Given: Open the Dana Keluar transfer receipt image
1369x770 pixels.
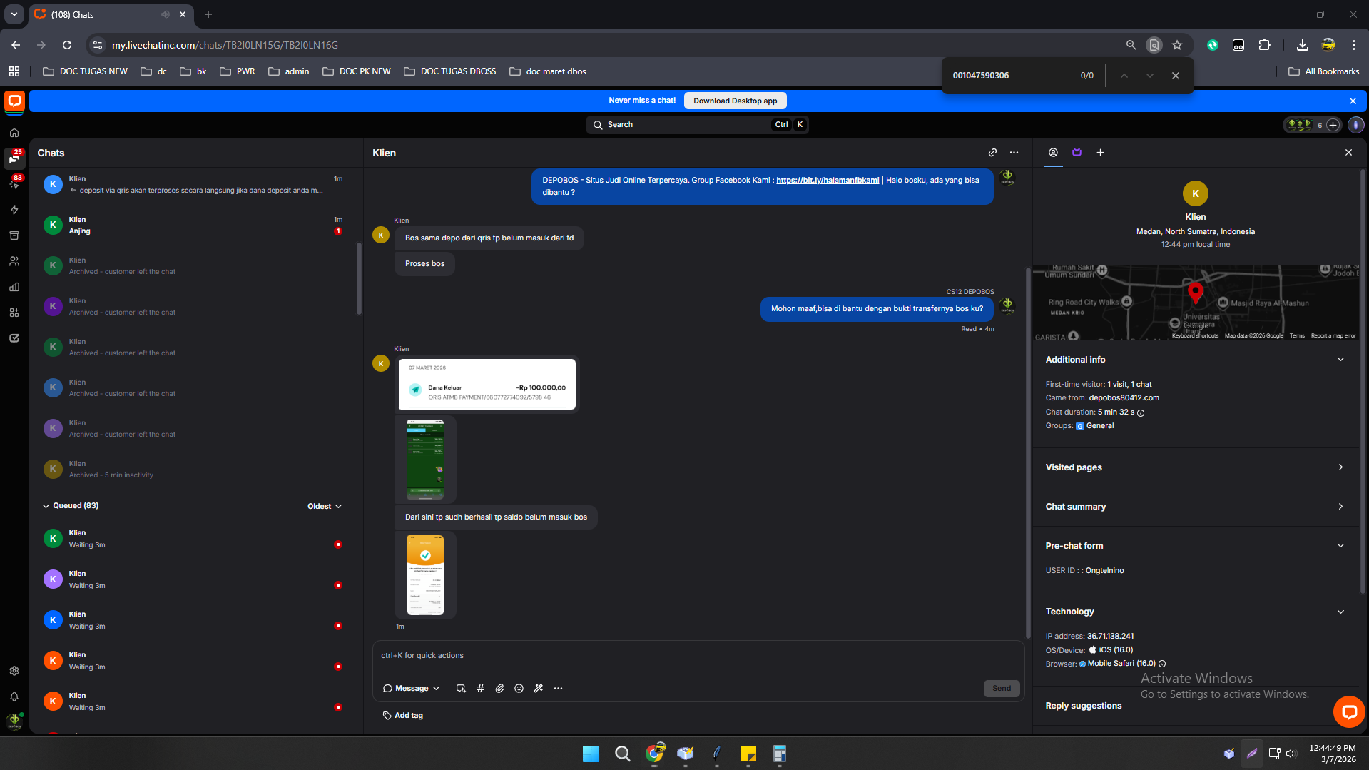Looking at the screenshot, I should click(x=487, y=384).
